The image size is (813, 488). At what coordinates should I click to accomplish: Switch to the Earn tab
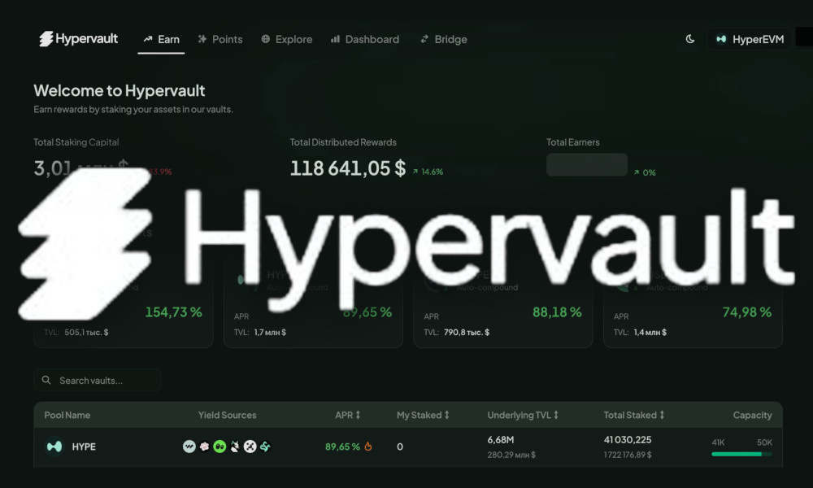(x=161, y=39)
